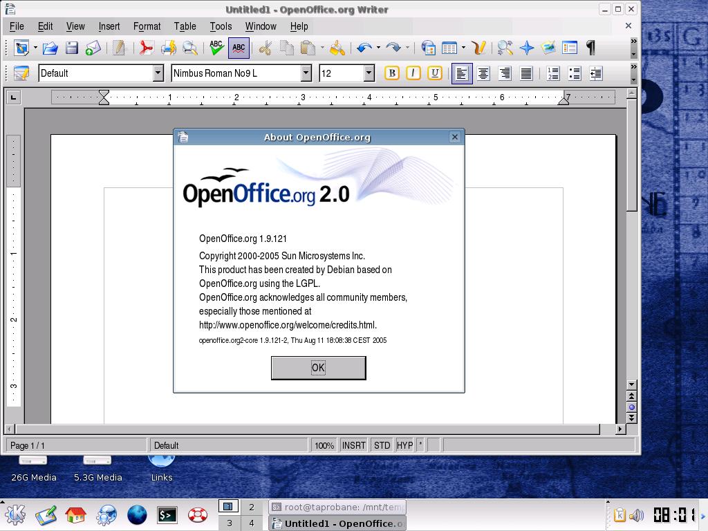This screenshot has height=531, width=708.
Task: Click the 100% zoom status field
Action: pos(324,445)
